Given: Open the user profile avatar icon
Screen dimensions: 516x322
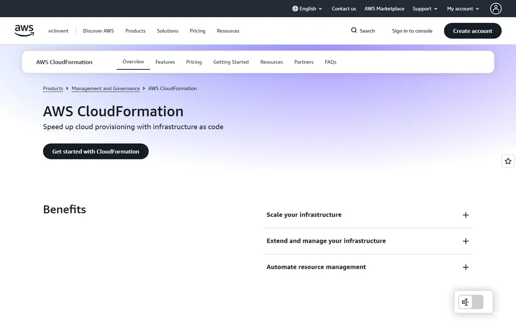Looking at the screenshot, I should point(496,9).
